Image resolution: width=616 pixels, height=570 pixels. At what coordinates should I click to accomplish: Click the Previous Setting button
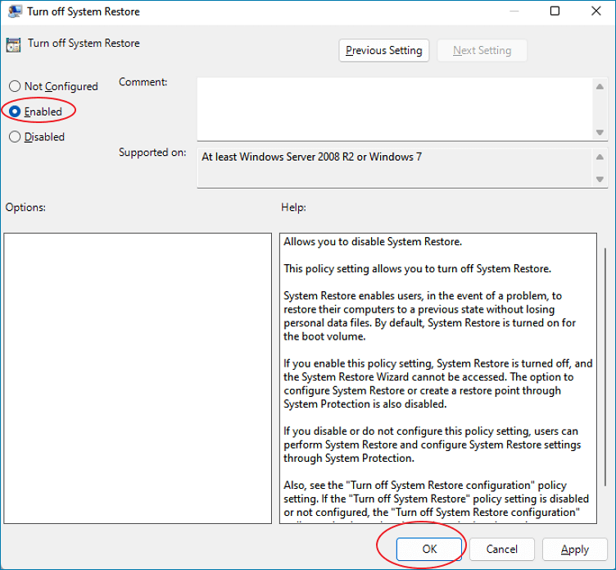384,50
